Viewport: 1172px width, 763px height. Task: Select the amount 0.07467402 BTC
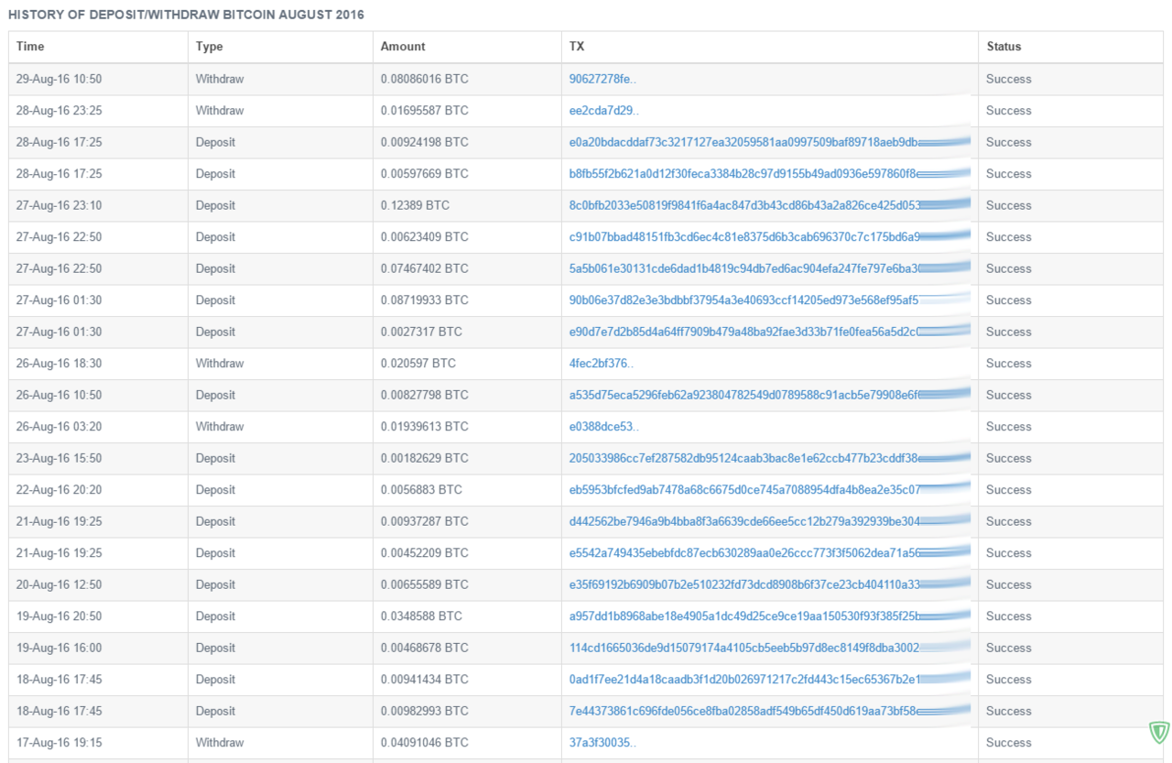tap(424, 268)
